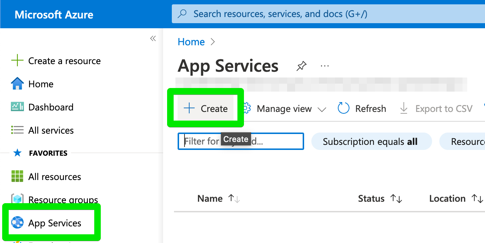
Task: Click the Favorites star icon
Action: click(17, 153)
